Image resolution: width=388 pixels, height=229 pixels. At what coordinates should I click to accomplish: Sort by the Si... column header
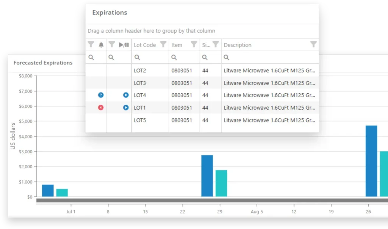pos(206,45)
